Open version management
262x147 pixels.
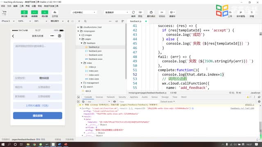tap(241, 12)
